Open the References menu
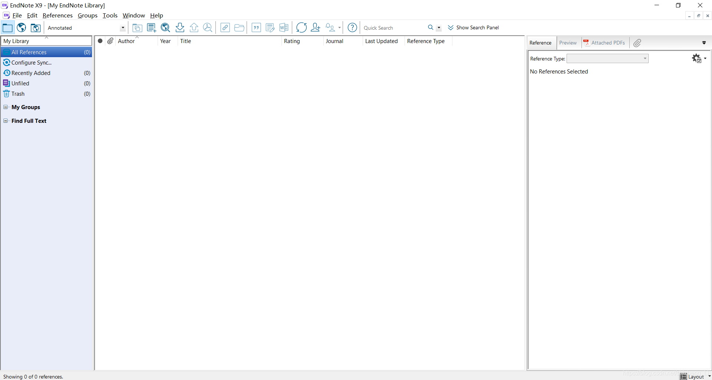 click(57, 16)
